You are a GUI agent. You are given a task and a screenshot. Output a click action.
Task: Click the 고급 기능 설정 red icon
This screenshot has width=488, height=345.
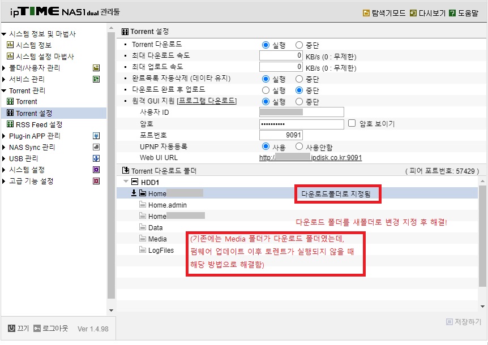[x=96, y=181]
